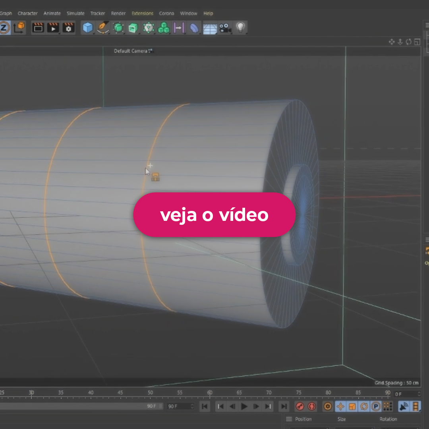This screenshot has height=429, width=429.
Task: Click the blue Cube primitive icon
Action: tap(87, 28)
